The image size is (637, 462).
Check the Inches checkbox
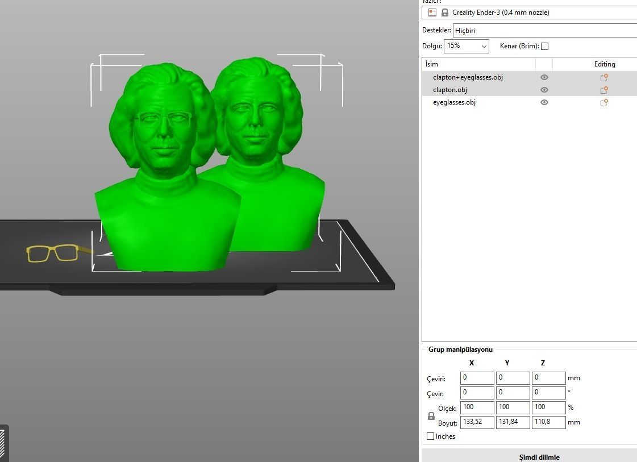pyautogui.click(x=431, y=436)
